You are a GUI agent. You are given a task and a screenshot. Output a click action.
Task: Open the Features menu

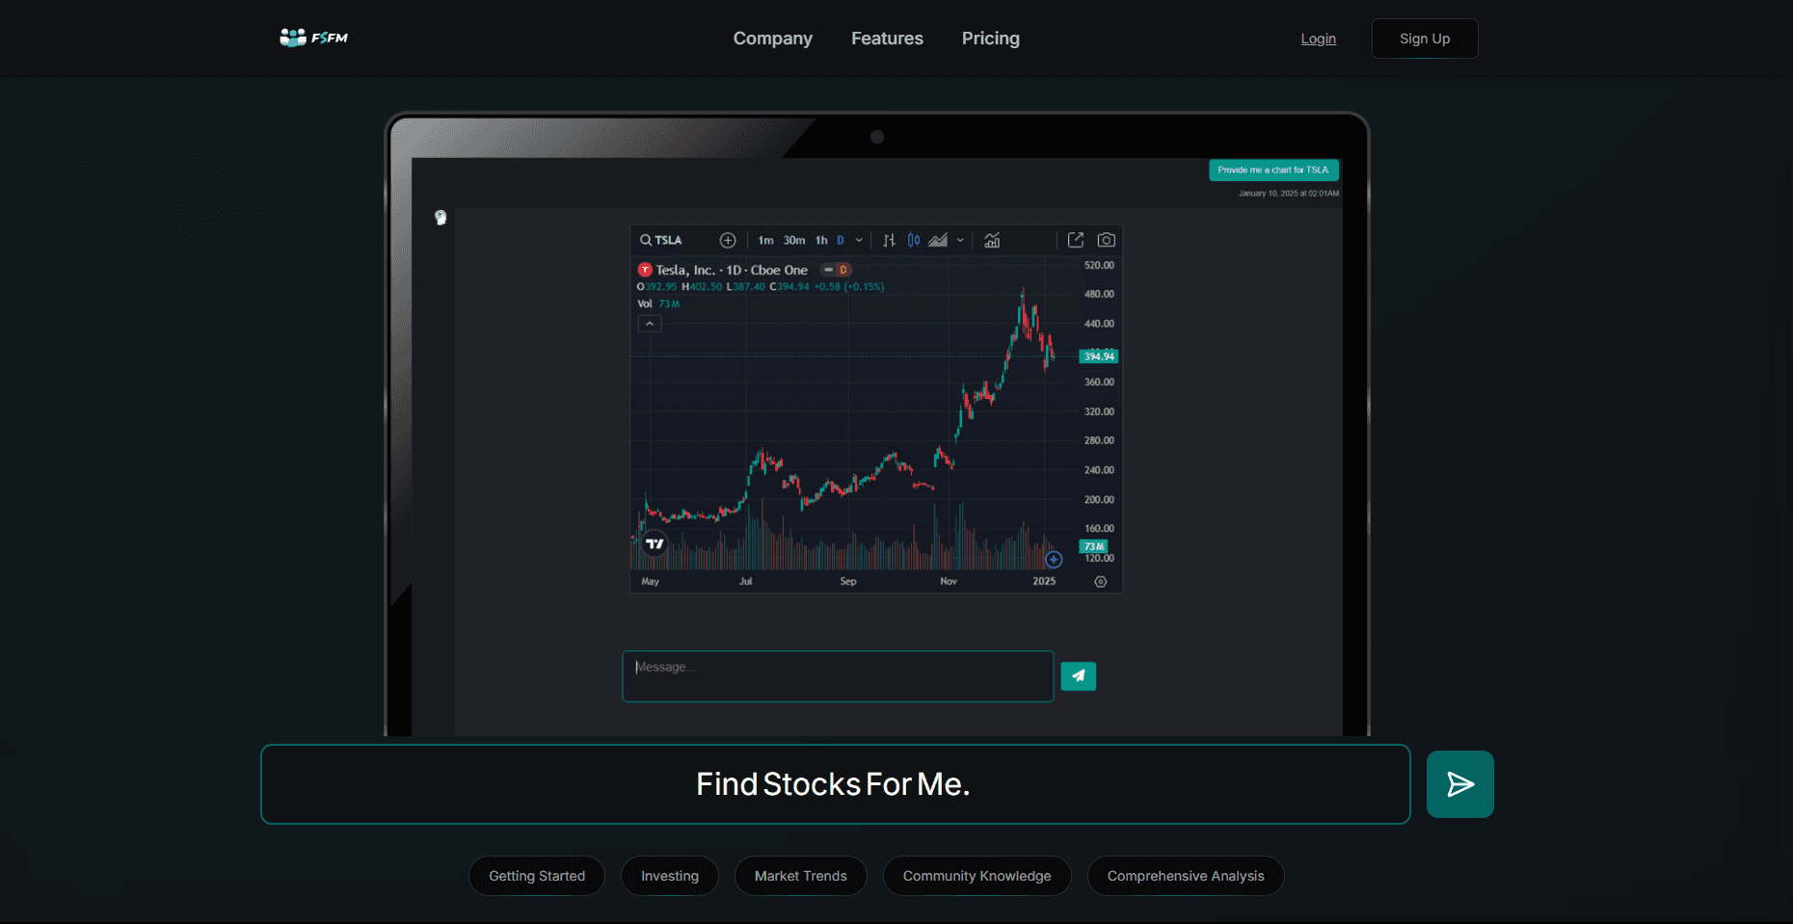coord(887,39)
